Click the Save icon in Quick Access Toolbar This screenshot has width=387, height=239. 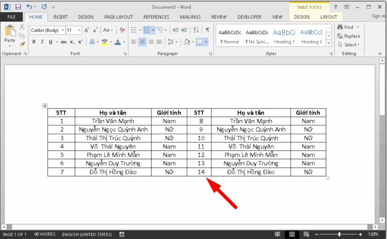point(18,7)
